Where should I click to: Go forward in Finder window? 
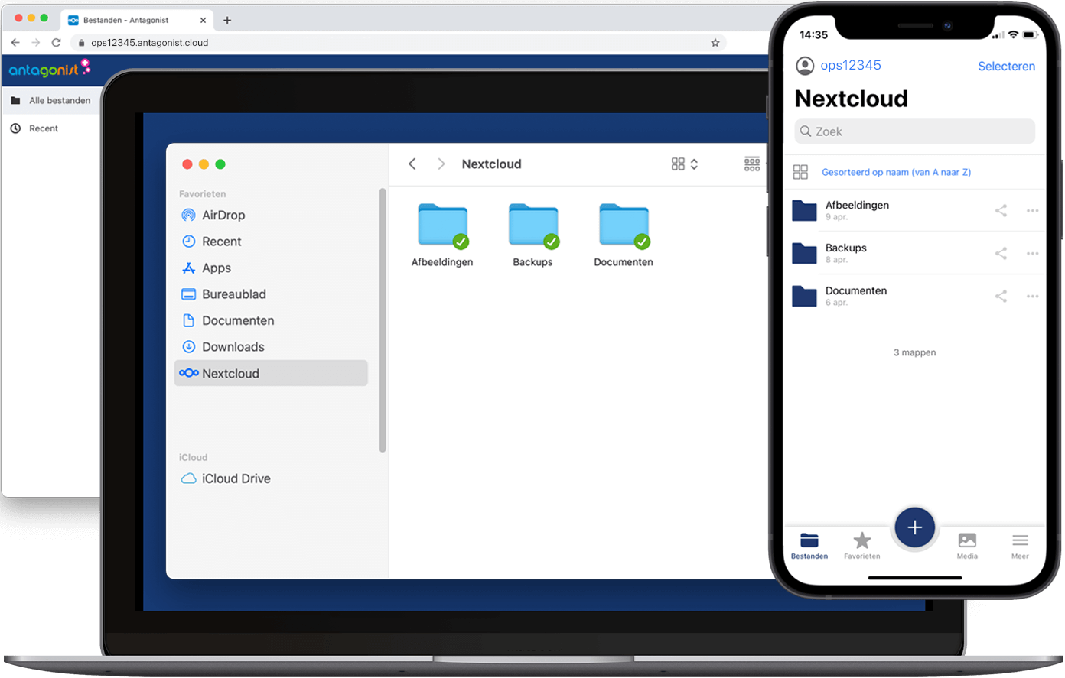441,164
